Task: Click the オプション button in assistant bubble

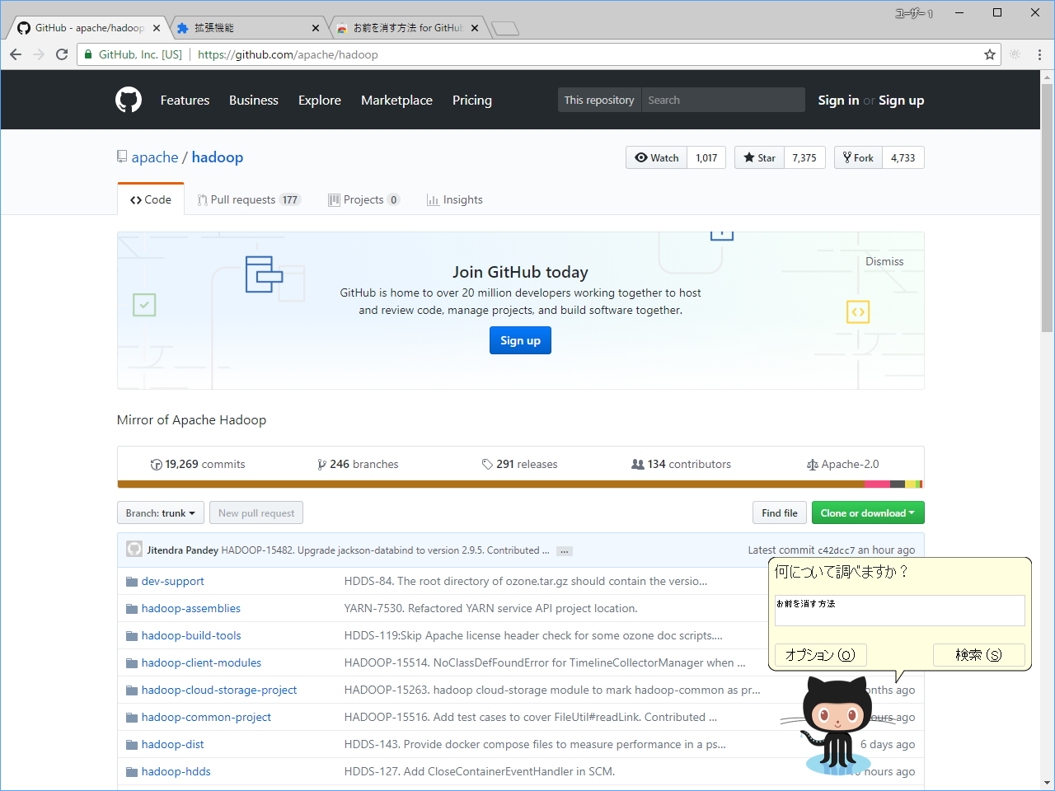Action: [820, 655]
